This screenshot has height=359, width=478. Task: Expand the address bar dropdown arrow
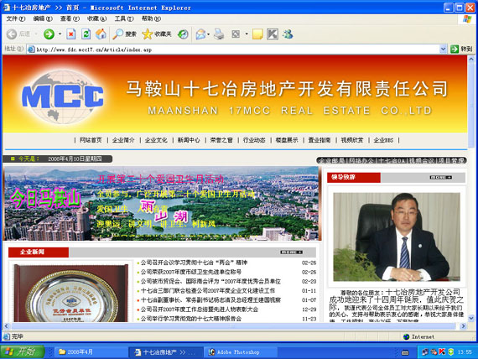[x=444, y=49]
